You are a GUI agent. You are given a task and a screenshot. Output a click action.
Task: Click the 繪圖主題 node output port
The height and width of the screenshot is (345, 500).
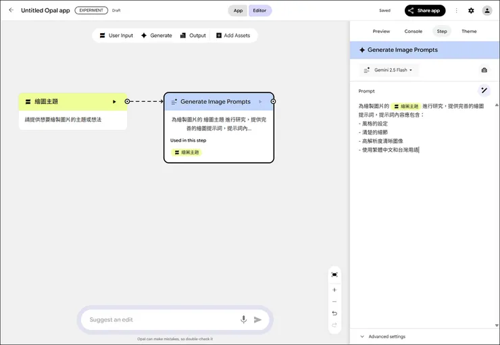(x=127, y=101)
